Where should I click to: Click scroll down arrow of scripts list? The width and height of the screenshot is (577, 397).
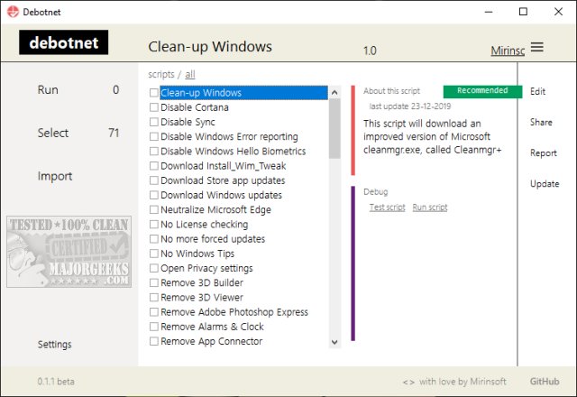pyautogui.click(x=334, y=342)
